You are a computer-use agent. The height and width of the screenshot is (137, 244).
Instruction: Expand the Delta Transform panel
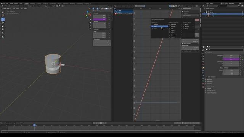click(212, 77)
